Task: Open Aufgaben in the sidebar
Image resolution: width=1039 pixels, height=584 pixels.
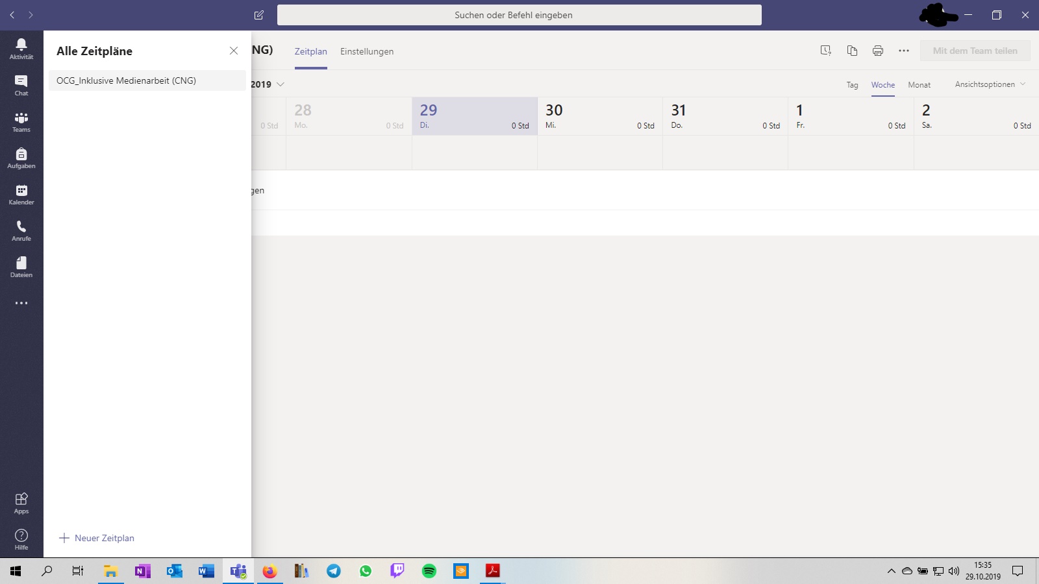Action: click(x=21, y=158)
